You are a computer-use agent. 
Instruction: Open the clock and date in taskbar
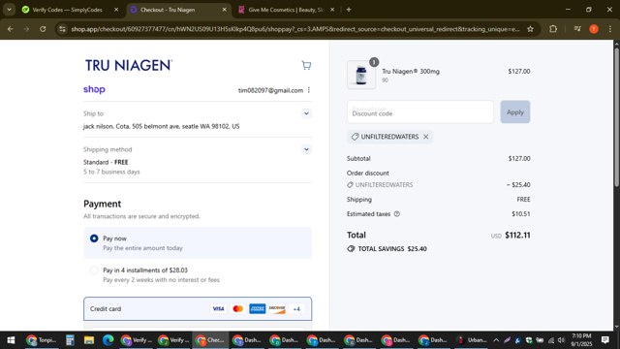click(581, 340)
